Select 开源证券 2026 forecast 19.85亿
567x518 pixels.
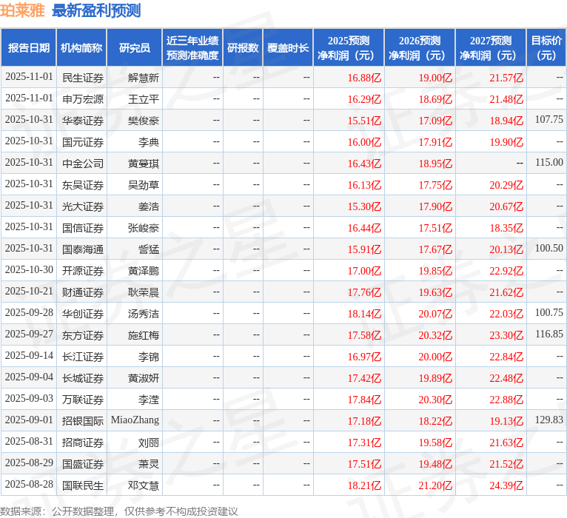click(x=435, y=271)
